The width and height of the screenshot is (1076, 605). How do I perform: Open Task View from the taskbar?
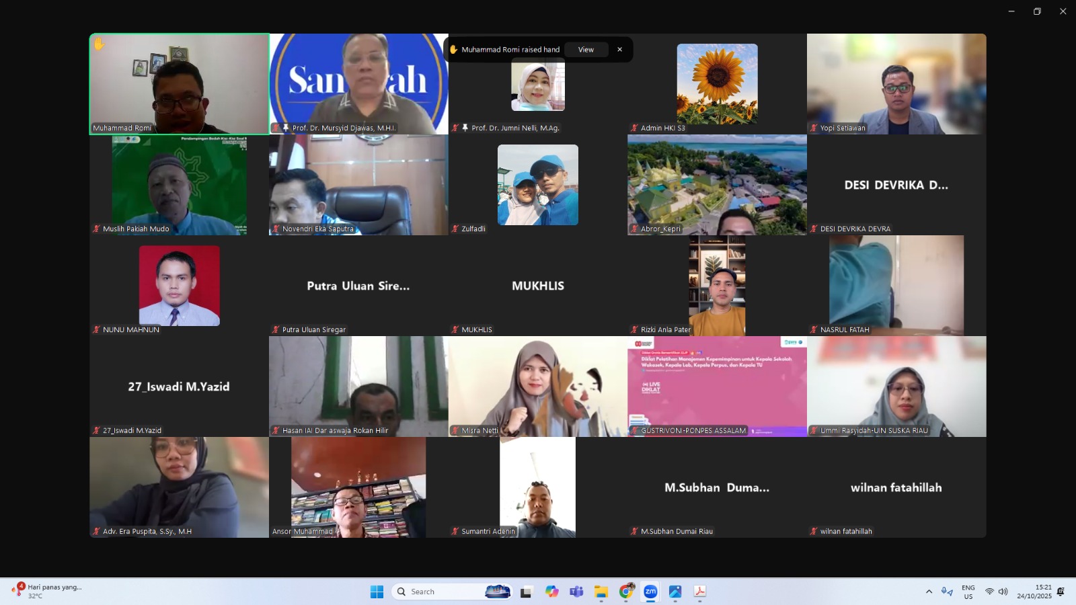tap(527, 592)
